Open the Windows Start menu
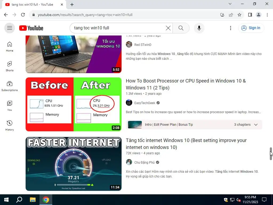The height and width of the screenshot is (205, 273). (x=6, y=200)
